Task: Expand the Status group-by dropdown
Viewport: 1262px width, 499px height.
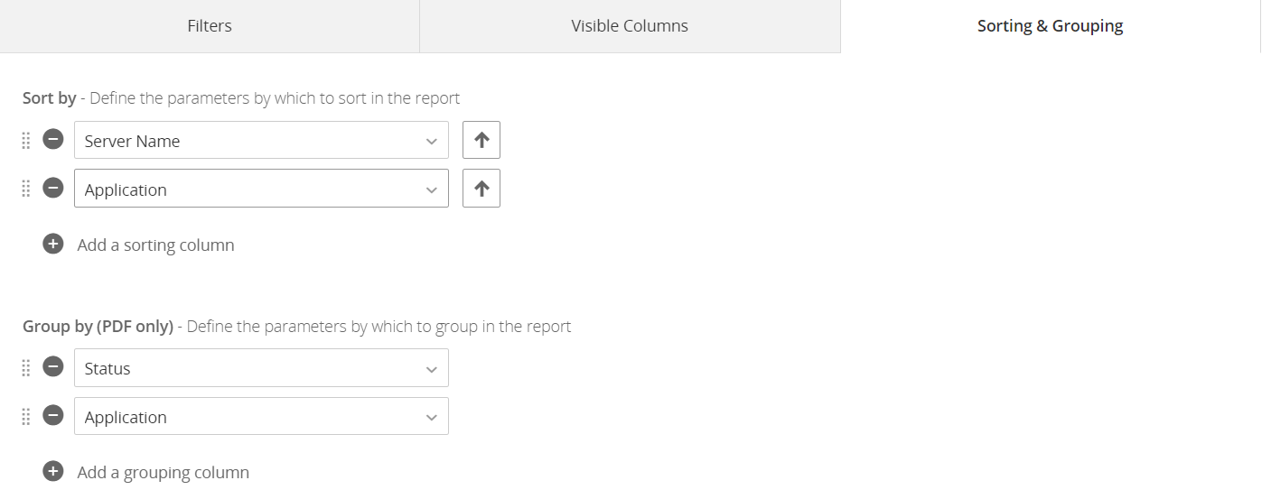Action: pyautogui.click(x=261, y=368)
